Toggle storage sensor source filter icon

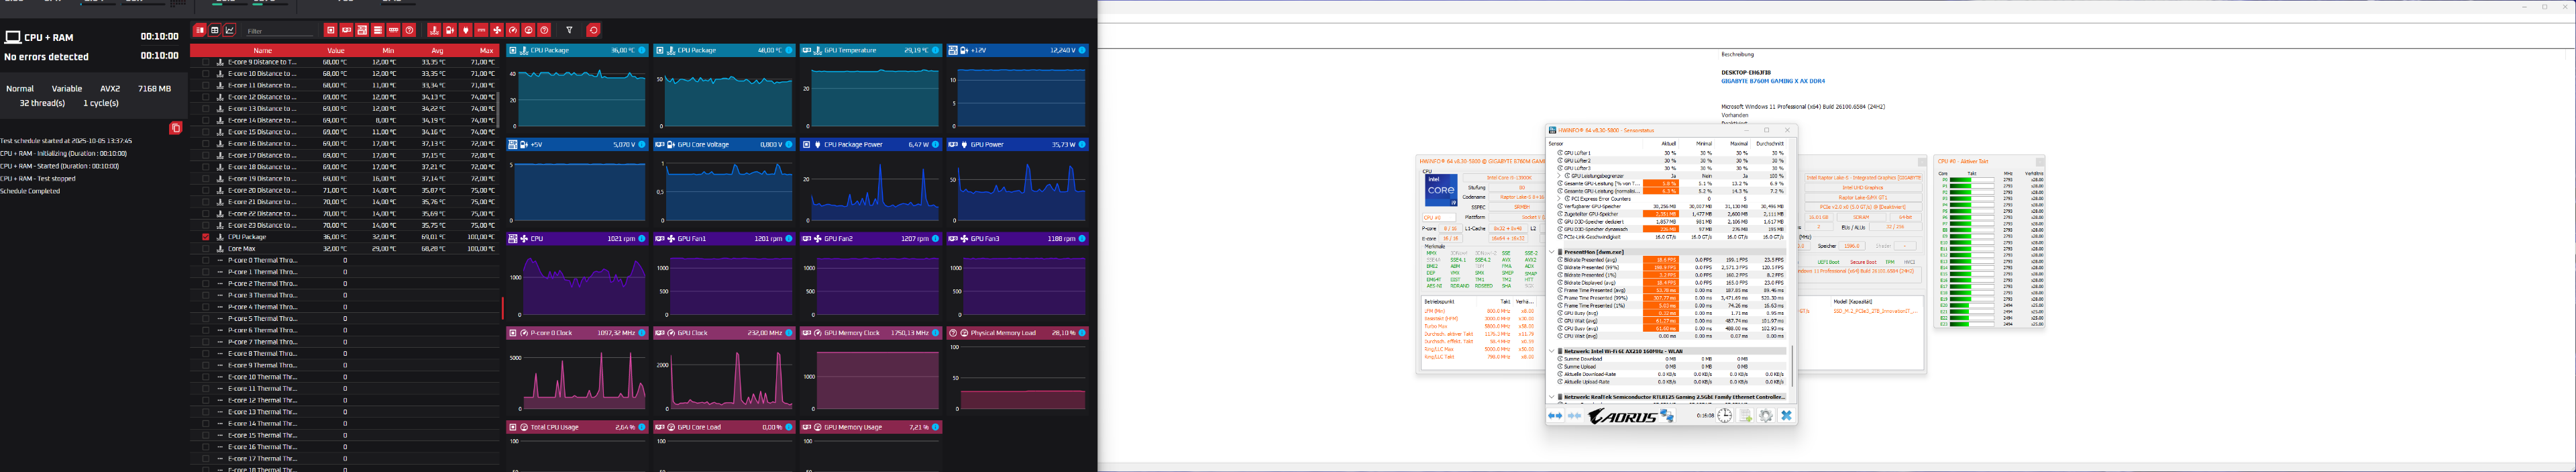click(378, 30)
